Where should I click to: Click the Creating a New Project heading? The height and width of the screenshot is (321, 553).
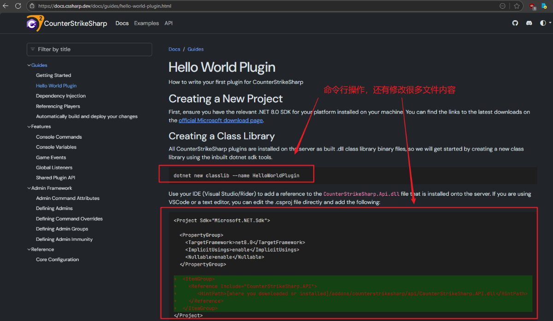(x=226, y=99)
